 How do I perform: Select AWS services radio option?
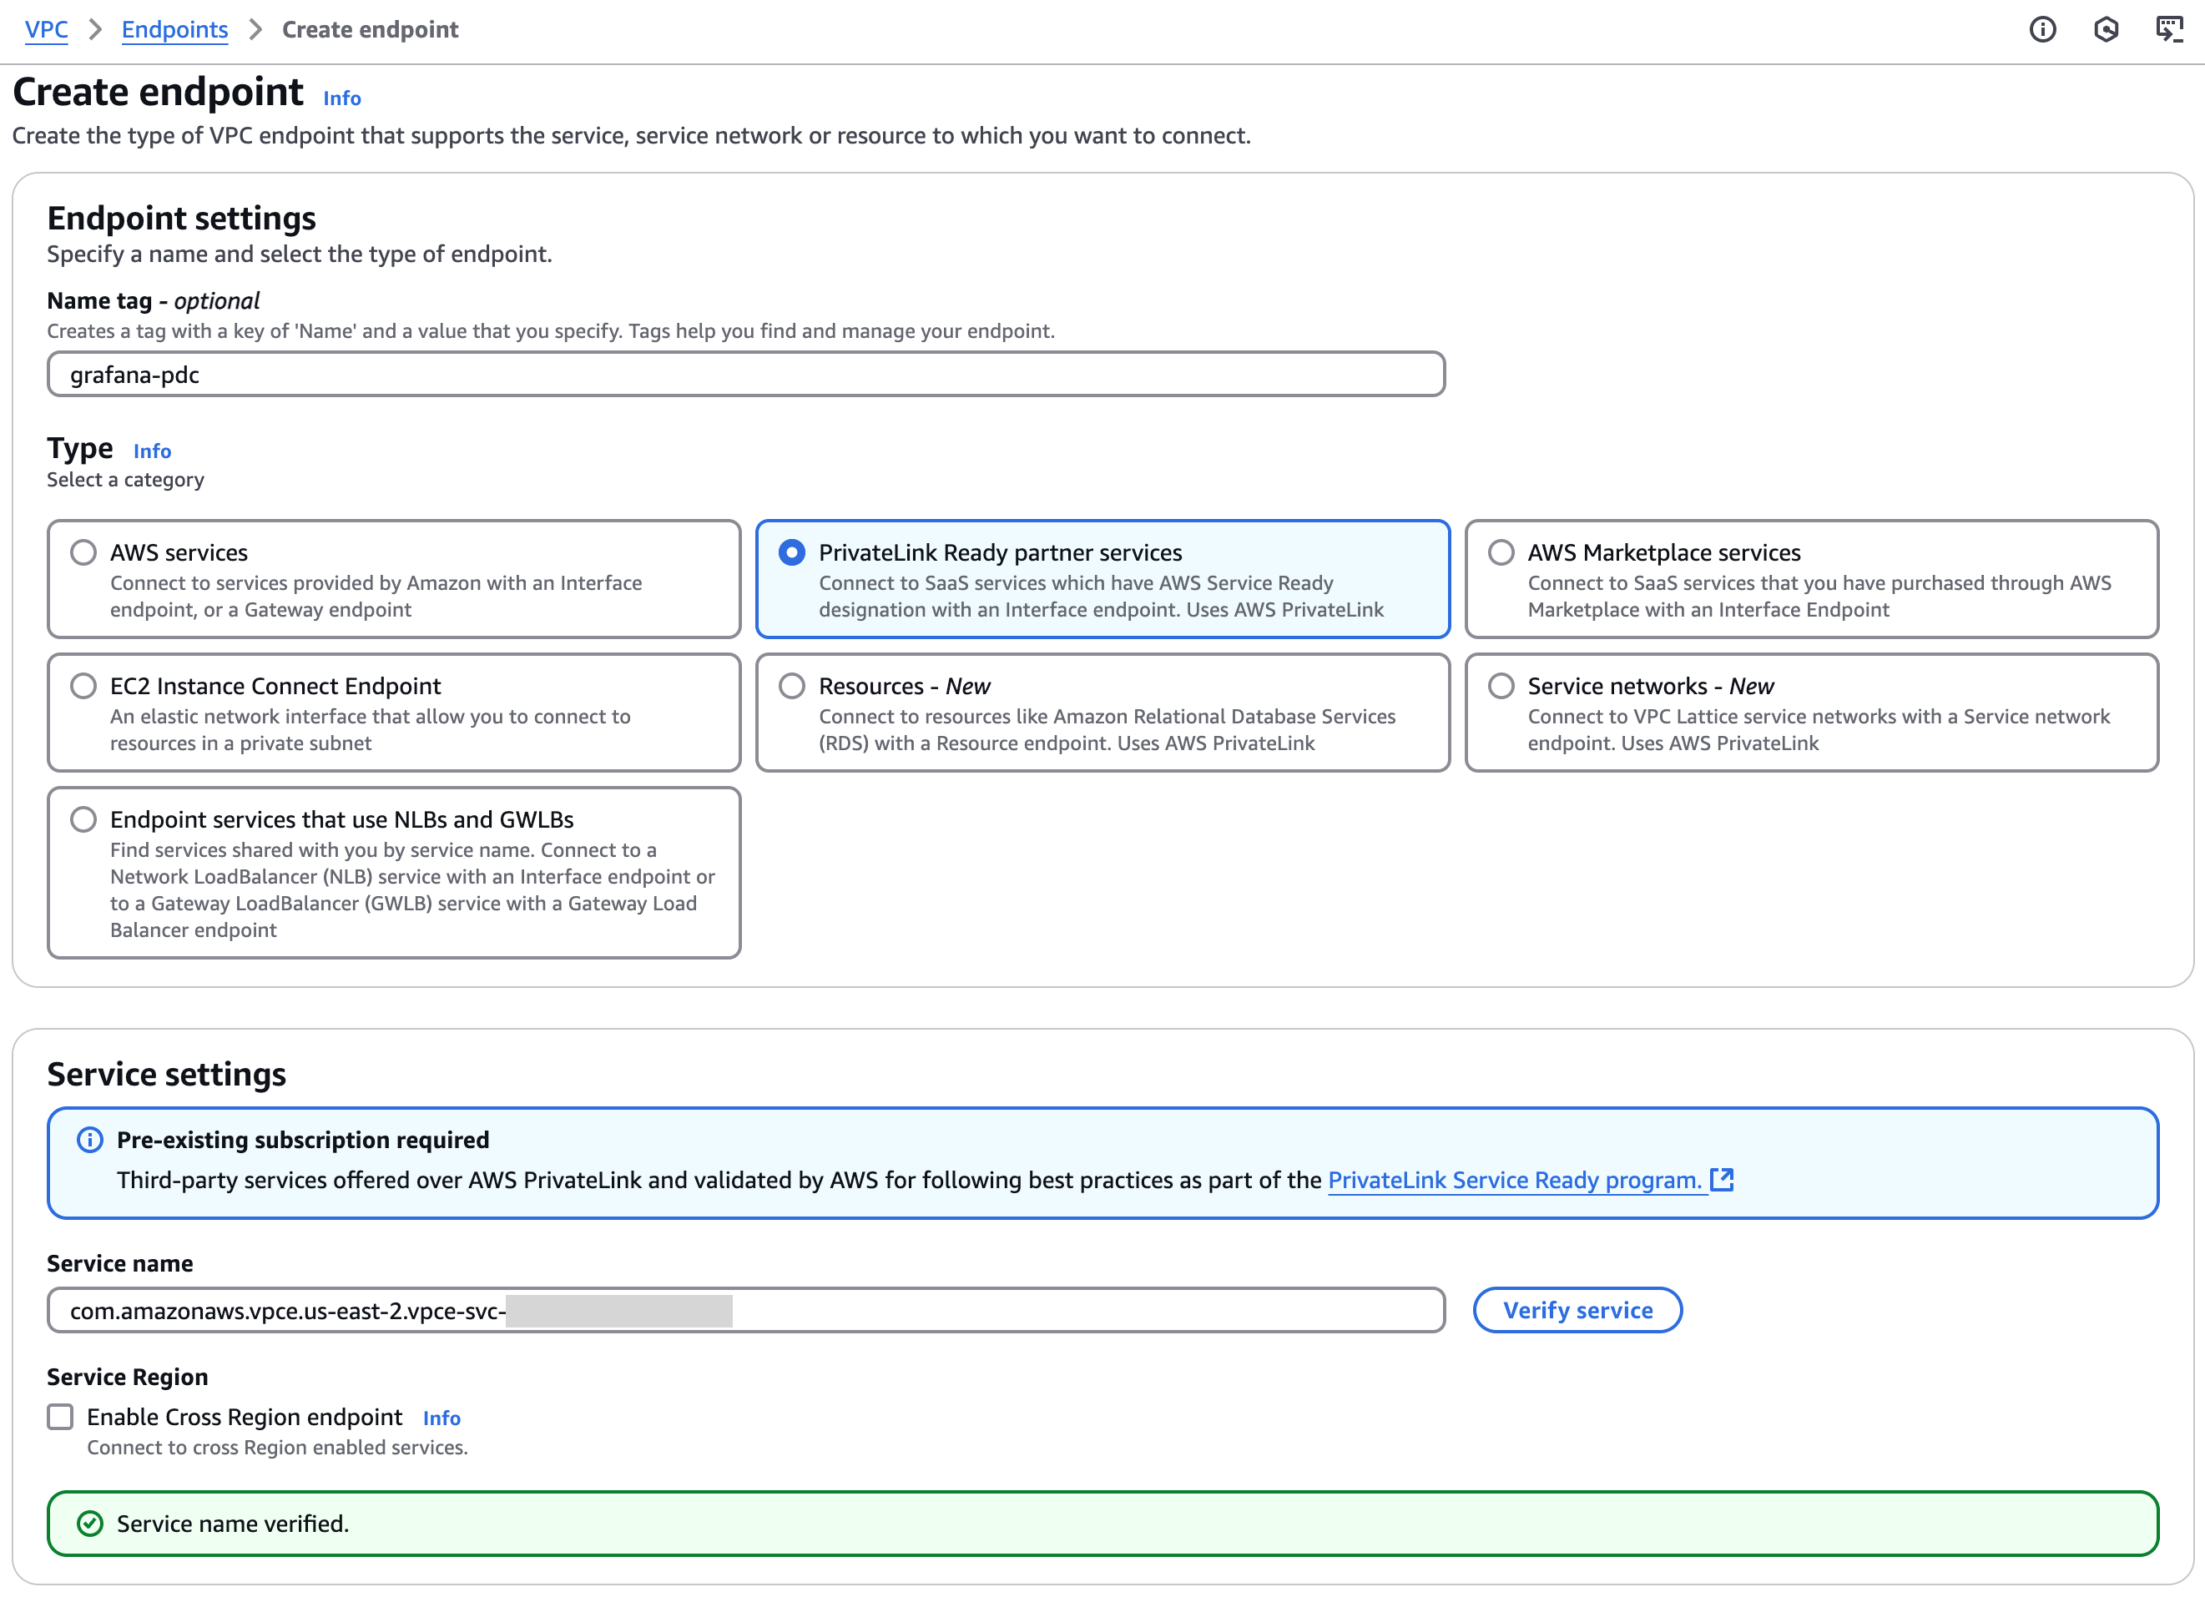[83, 553]
